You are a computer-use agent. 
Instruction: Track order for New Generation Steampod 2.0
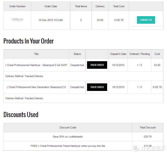coord(97,87)
